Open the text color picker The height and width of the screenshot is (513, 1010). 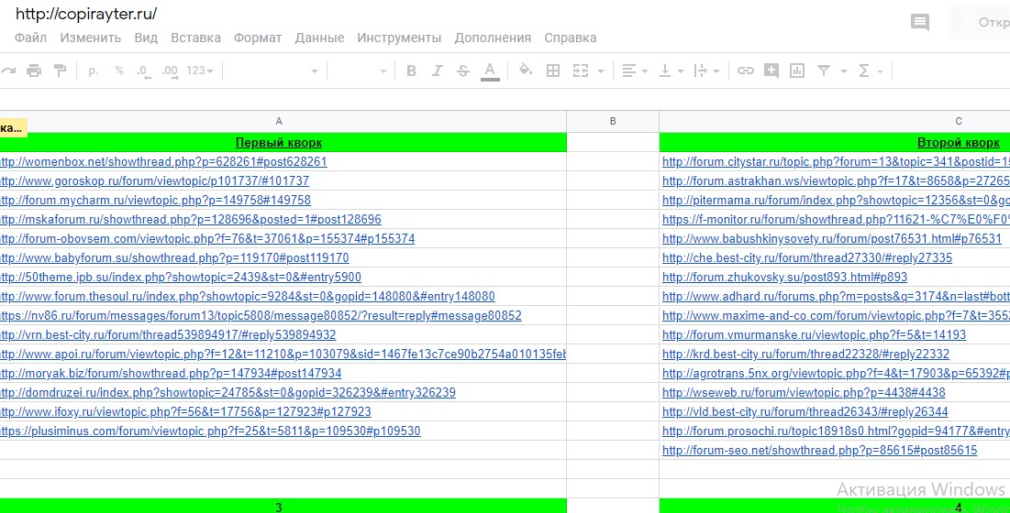click(490, 71)
